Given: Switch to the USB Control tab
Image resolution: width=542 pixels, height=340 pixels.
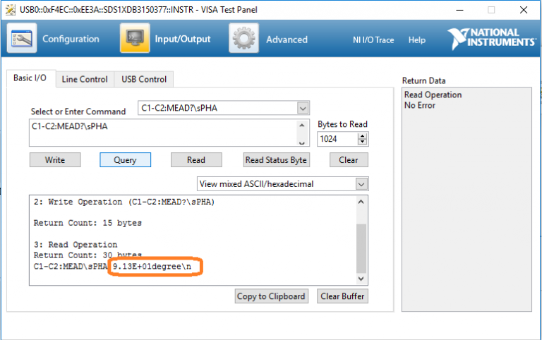Looking at the screenshot, I should (144, 79).
